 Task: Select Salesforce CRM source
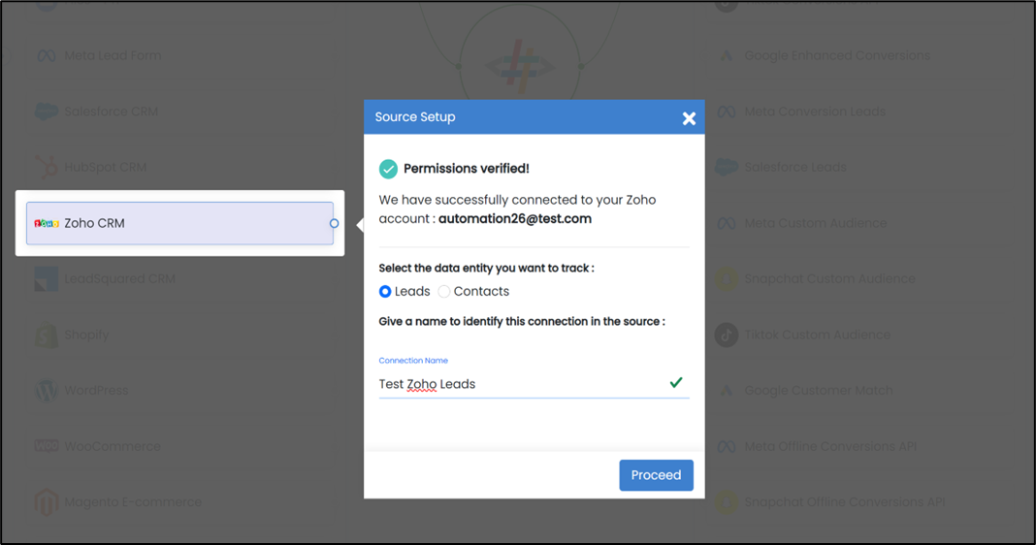179,112
